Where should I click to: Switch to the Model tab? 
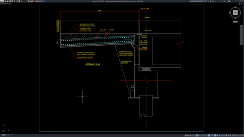[x=4, y=135]
